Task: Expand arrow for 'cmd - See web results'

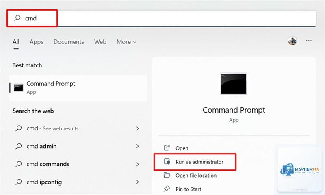Action: [x=138, y=128]
